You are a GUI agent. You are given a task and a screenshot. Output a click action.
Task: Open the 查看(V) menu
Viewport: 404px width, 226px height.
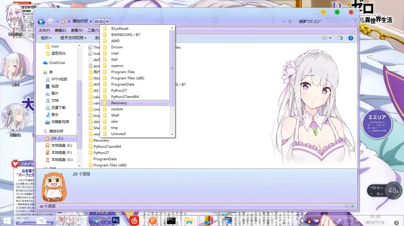pyautogui.click(x=77, y=30)
